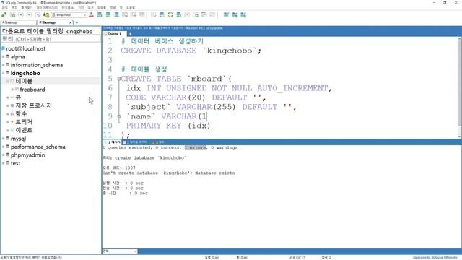Screen dimensions: 462x260
Task: Select the test database
Action: tap(16, 163)
